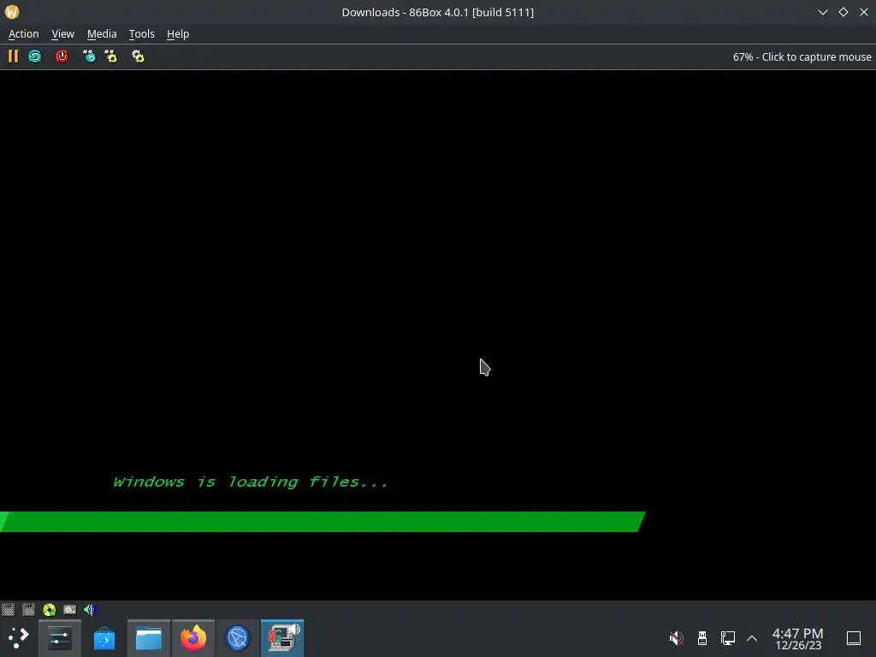Launch Firefox from the taskbar
The width and height of the screenshot is (876, 657).
tap(193, 638)
